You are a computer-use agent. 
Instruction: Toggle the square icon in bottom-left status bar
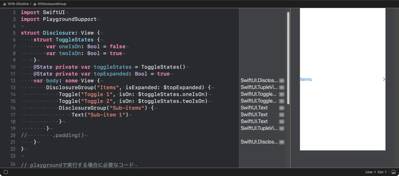[6, 172]
